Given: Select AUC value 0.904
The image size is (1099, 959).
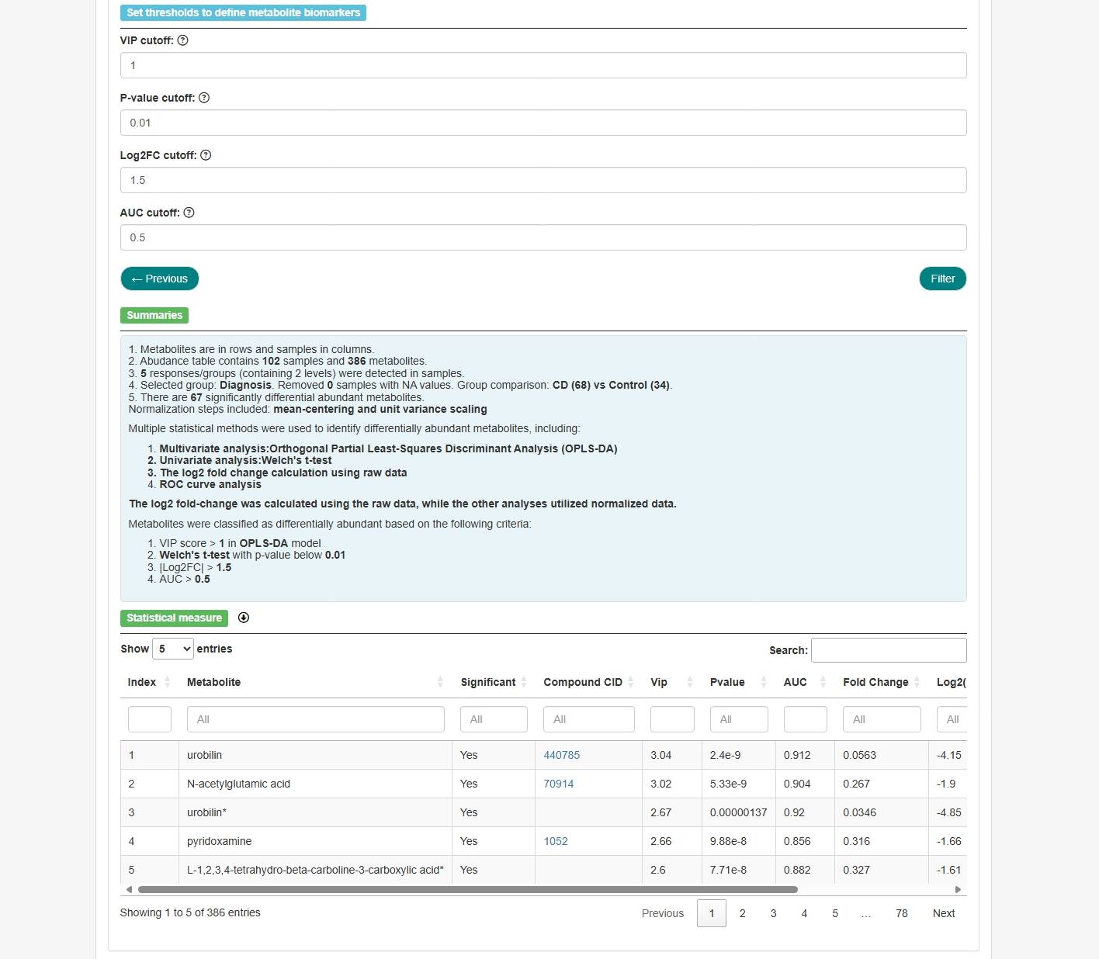Looking at the screenshot, I should pyautogui.click(x=805, y=784).
